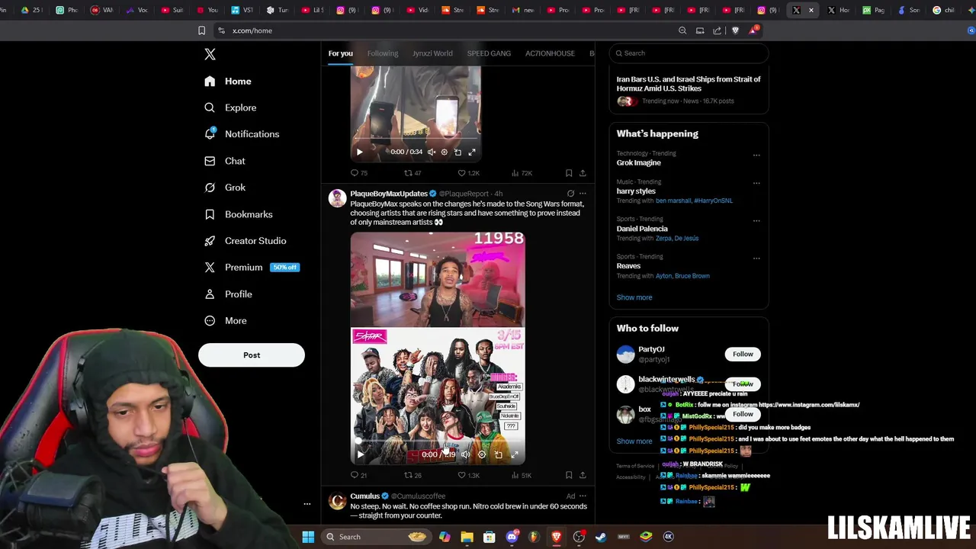Open the Cumulus account name

pyautogui.click(x=364, y=496)
